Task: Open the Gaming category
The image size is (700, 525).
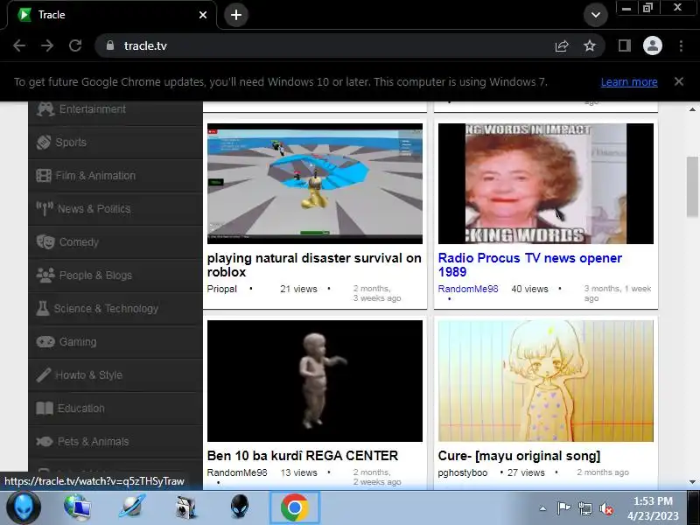Action: point(115,342)
